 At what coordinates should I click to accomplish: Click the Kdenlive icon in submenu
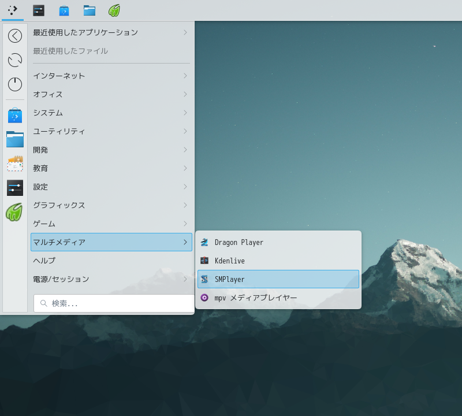[x=204, y=261]
